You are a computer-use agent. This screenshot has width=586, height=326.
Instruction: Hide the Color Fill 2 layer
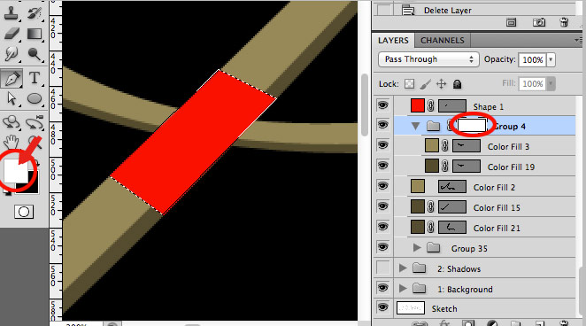click(382, 186)
